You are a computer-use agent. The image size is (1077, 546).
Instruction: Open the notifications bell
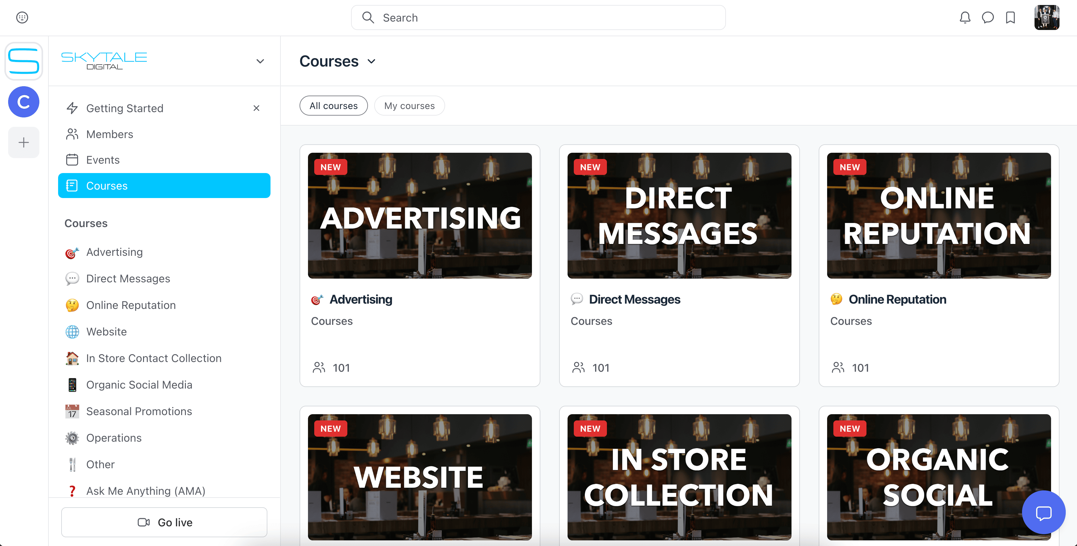coord(965,17)
